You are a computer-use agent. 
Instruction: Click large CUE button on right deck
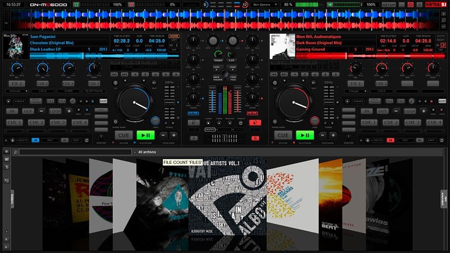pyautogui.click(x=283, y=135)
